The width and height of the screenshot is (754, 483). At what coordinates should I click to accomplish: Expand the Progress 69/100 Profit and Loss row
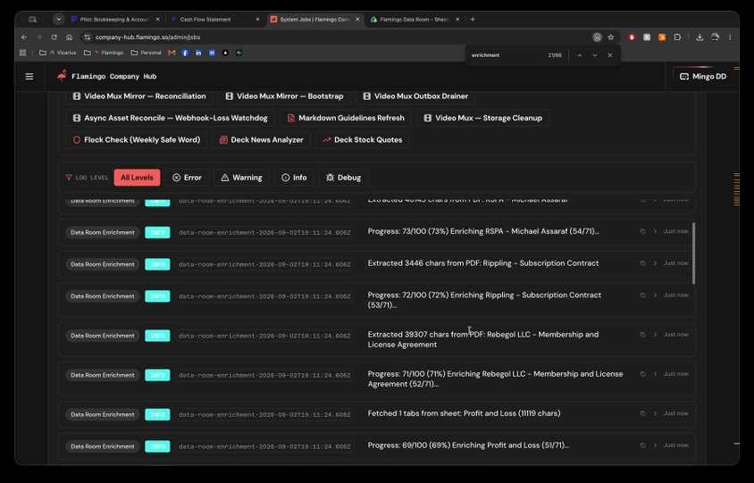click(x=655, y=446)
